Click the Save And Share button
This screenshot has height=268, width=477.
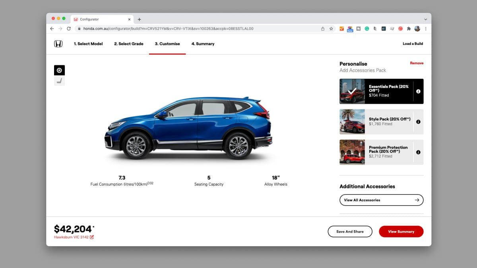[350, 231]
